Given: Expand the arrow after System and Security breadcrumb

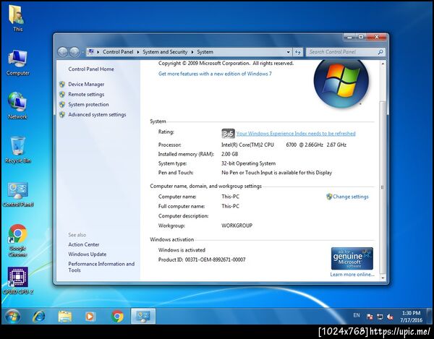Looking at the screenshot, I should tap(192, 52).
